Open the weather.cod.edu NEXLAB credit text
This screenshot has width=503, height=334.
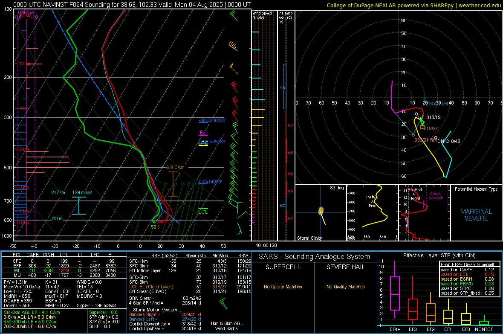coord(413,5)
